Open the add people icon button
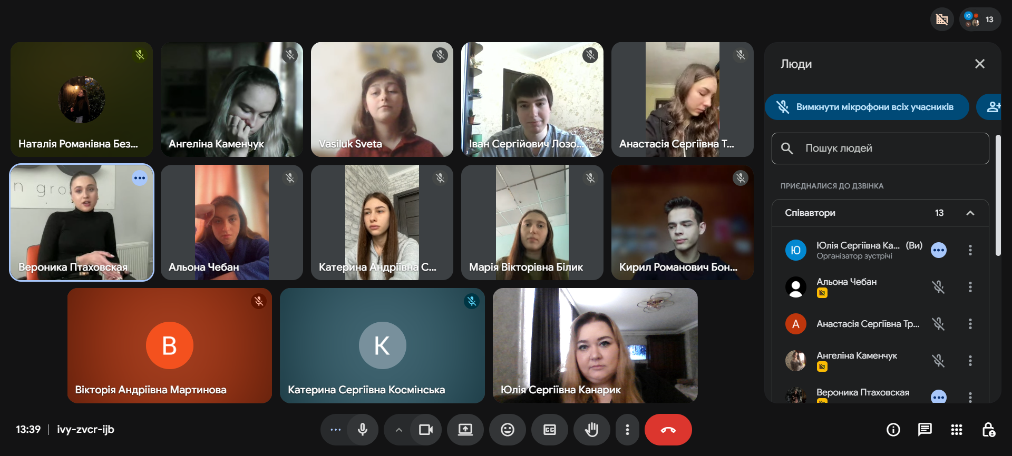Viewport: 1012px width, 456px height. point(991,107)
